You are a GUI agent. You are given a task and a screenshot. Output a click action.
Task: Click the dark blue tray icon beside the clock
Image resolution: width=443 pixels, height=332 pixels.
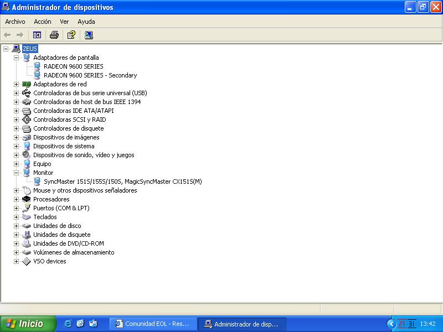coord(411,324)
